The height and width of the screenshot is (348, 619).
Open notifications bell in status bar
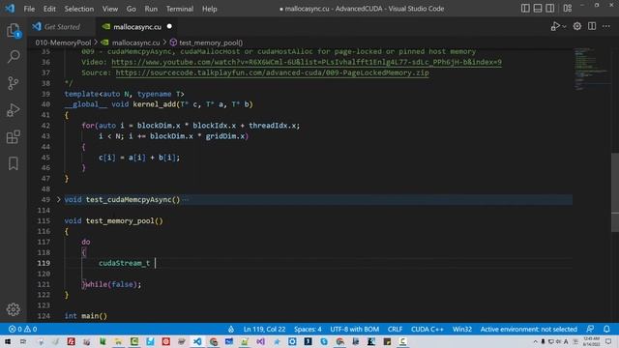606,329
